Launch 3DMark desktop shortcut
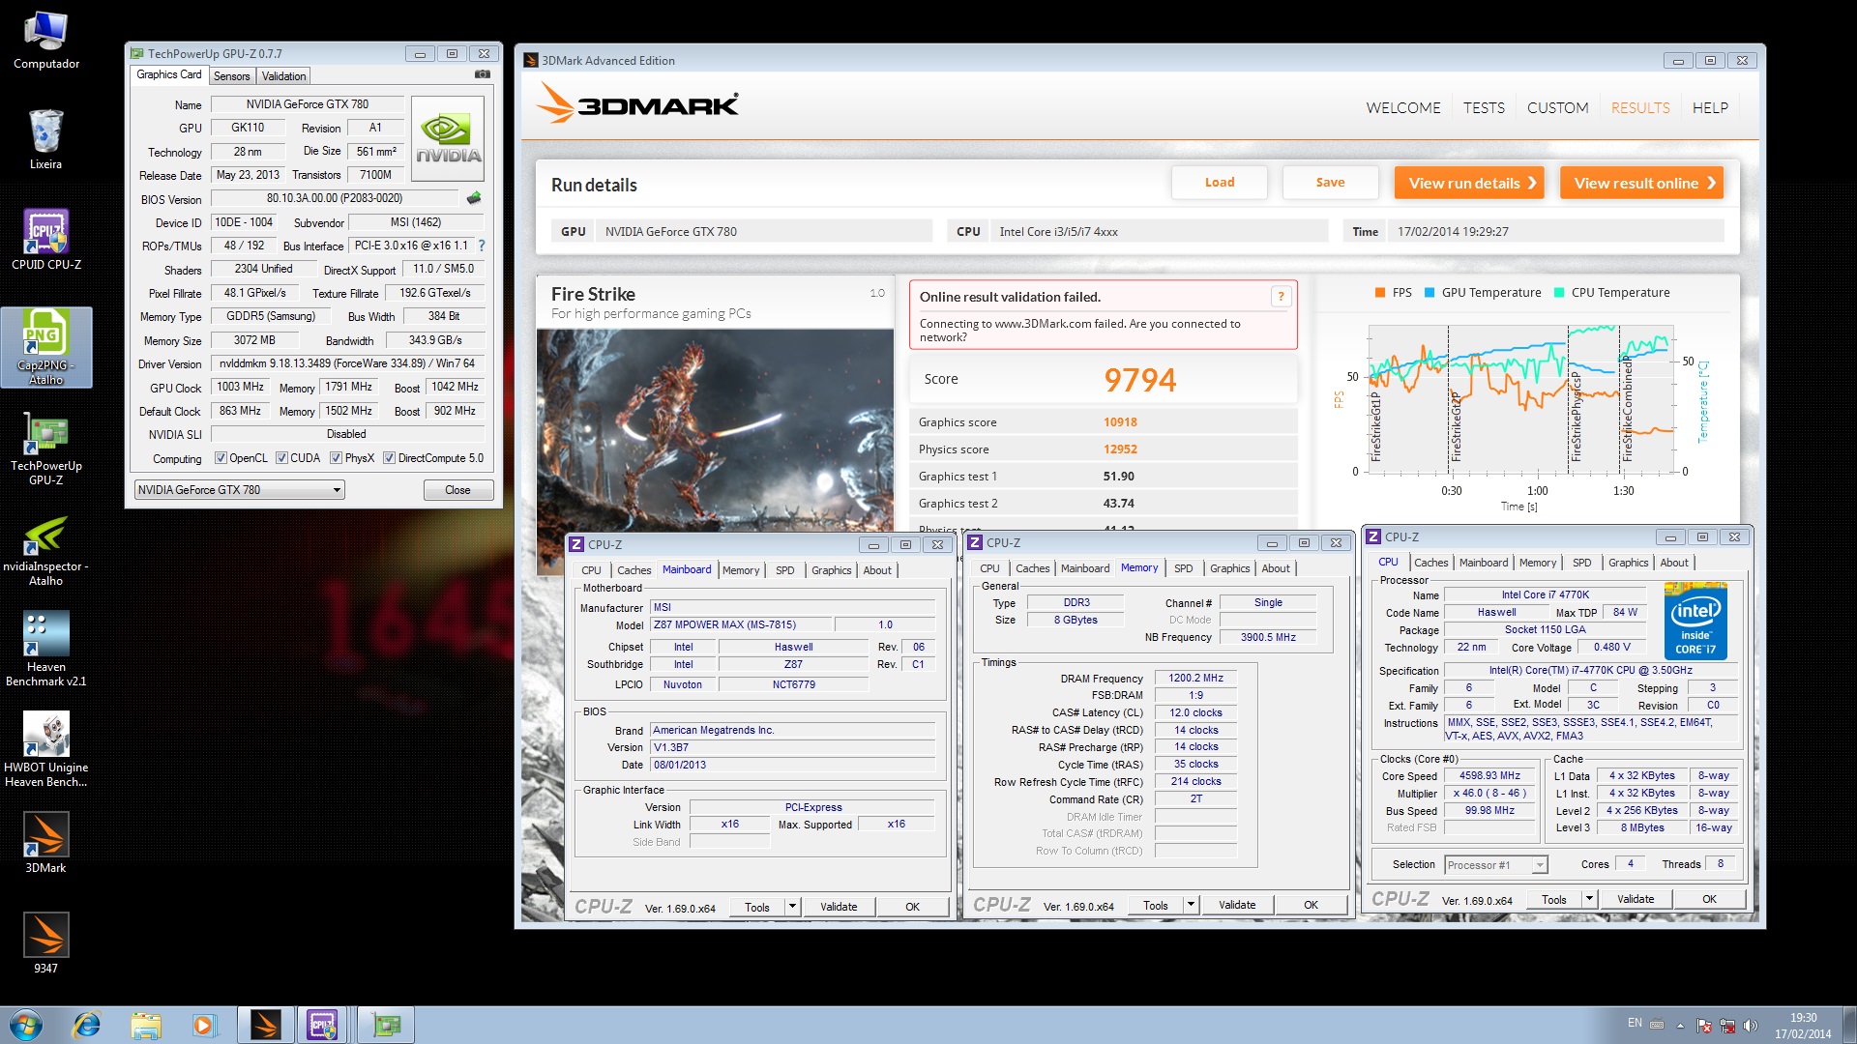Viewport: 1857px width, 1044px height. pos(45,843)
